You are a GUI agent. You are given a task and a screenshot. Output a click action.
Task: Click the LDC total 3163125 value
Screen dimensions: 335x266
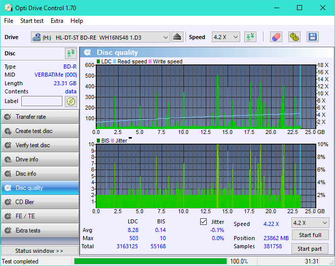pyautogui.click(x=127, y=246)
